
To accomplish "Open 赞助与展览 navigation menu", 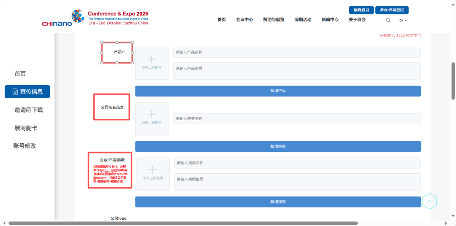I will [274, 19].
